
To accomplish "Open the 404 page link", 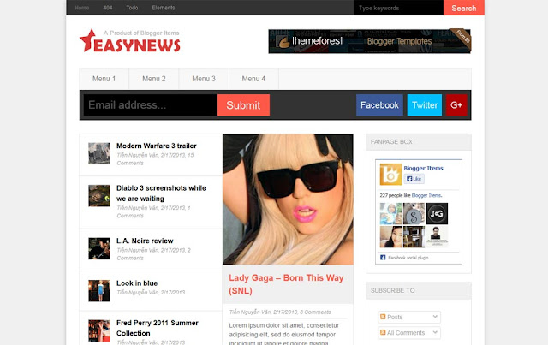I will click(x=108, y=8).
